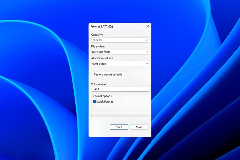Toggle the Quick Format checkbox
The width and height of the screenshot is (240, 160).
click(95, 101)
